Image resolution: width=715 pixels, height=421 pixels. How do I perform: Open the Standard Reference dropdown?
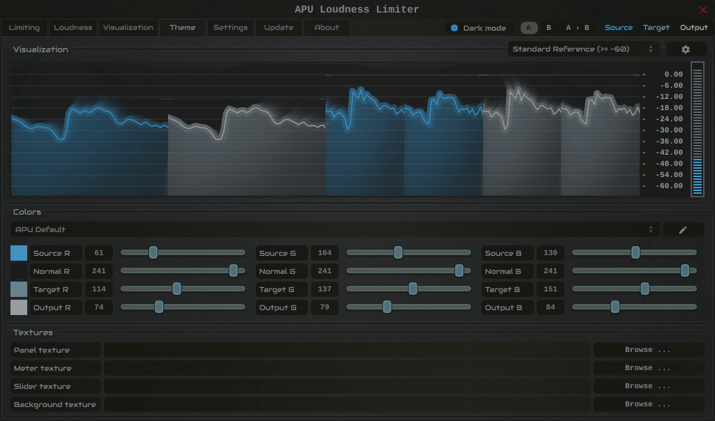pos(583,49)
